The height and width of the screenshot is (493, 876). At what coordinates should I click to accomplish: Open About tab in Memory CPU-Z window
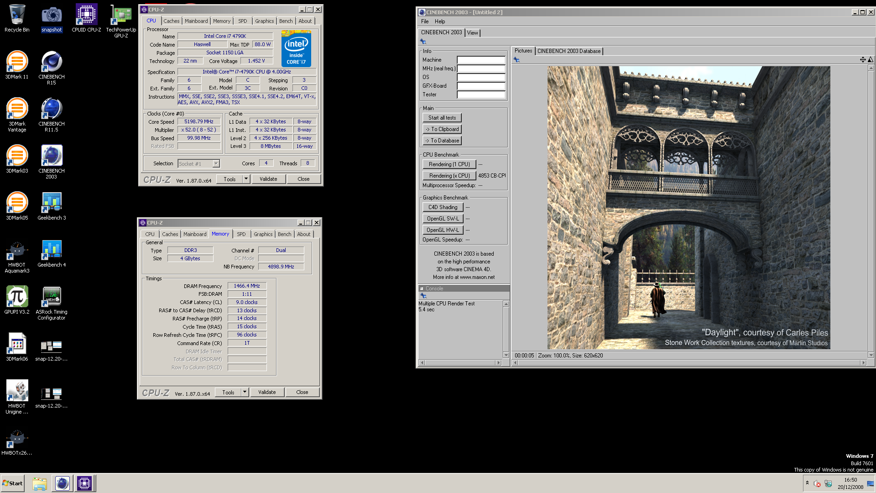click(304, 234)
